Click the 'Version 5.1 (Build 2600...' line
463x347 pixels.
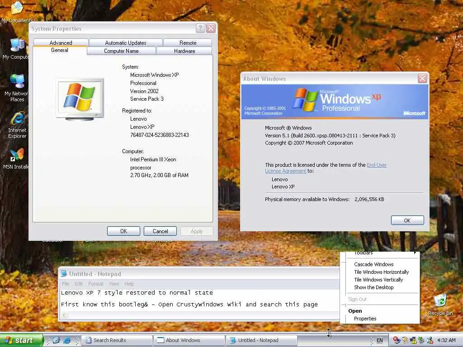point(330,136)
